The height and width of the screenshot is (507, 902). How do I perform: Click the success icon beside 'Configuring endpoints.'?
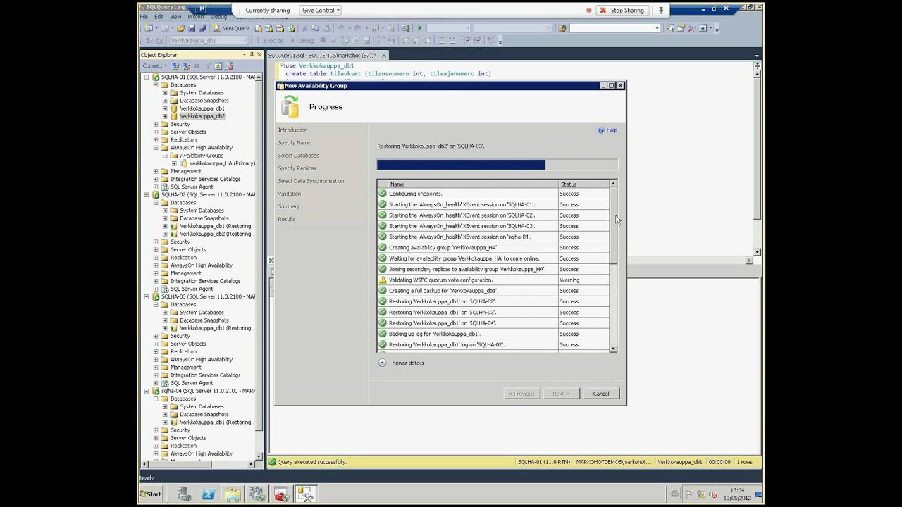click(x=383, y=194)
